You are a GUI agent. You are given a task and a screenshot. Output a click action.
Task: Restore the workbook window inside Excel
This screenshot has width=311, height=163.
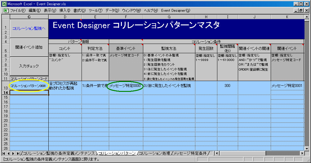pyautogui.click(x=301, y=11)
